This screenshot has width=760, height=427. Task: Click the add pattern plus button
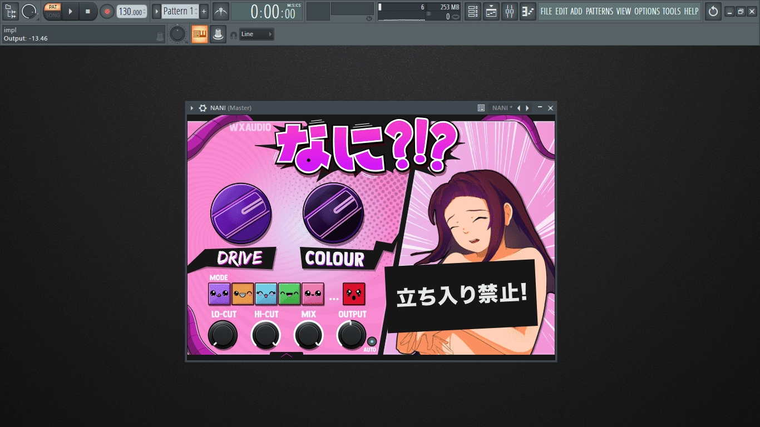pyautogui.click(x=204, y=11)
